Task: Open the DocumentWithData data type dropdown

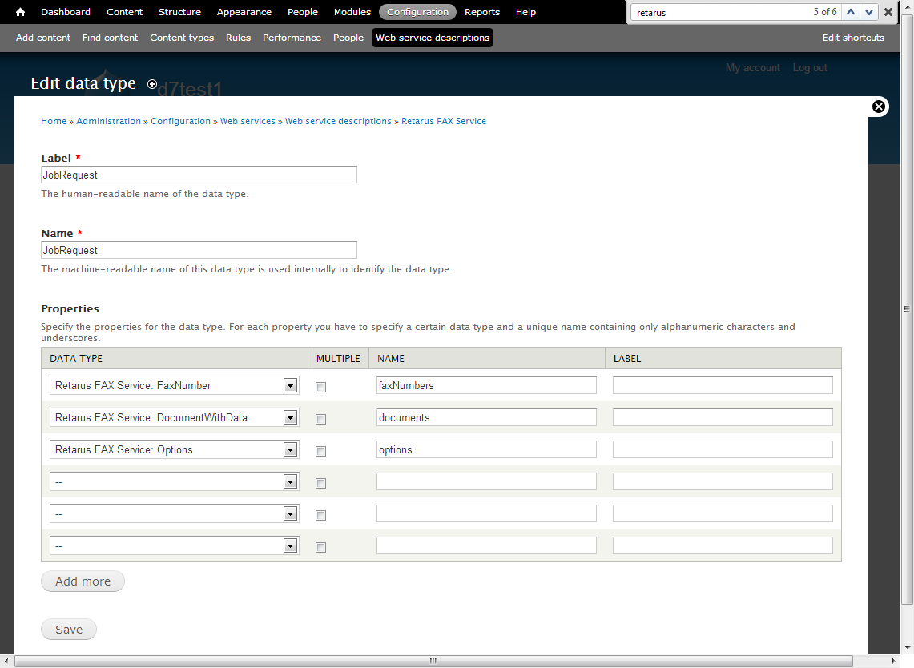Action: coord(175,417)
